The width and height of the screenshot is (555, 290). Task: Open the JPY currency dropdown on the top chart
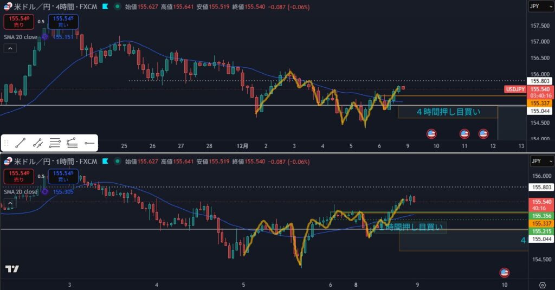pyautogui.click(x=541, y=7)
